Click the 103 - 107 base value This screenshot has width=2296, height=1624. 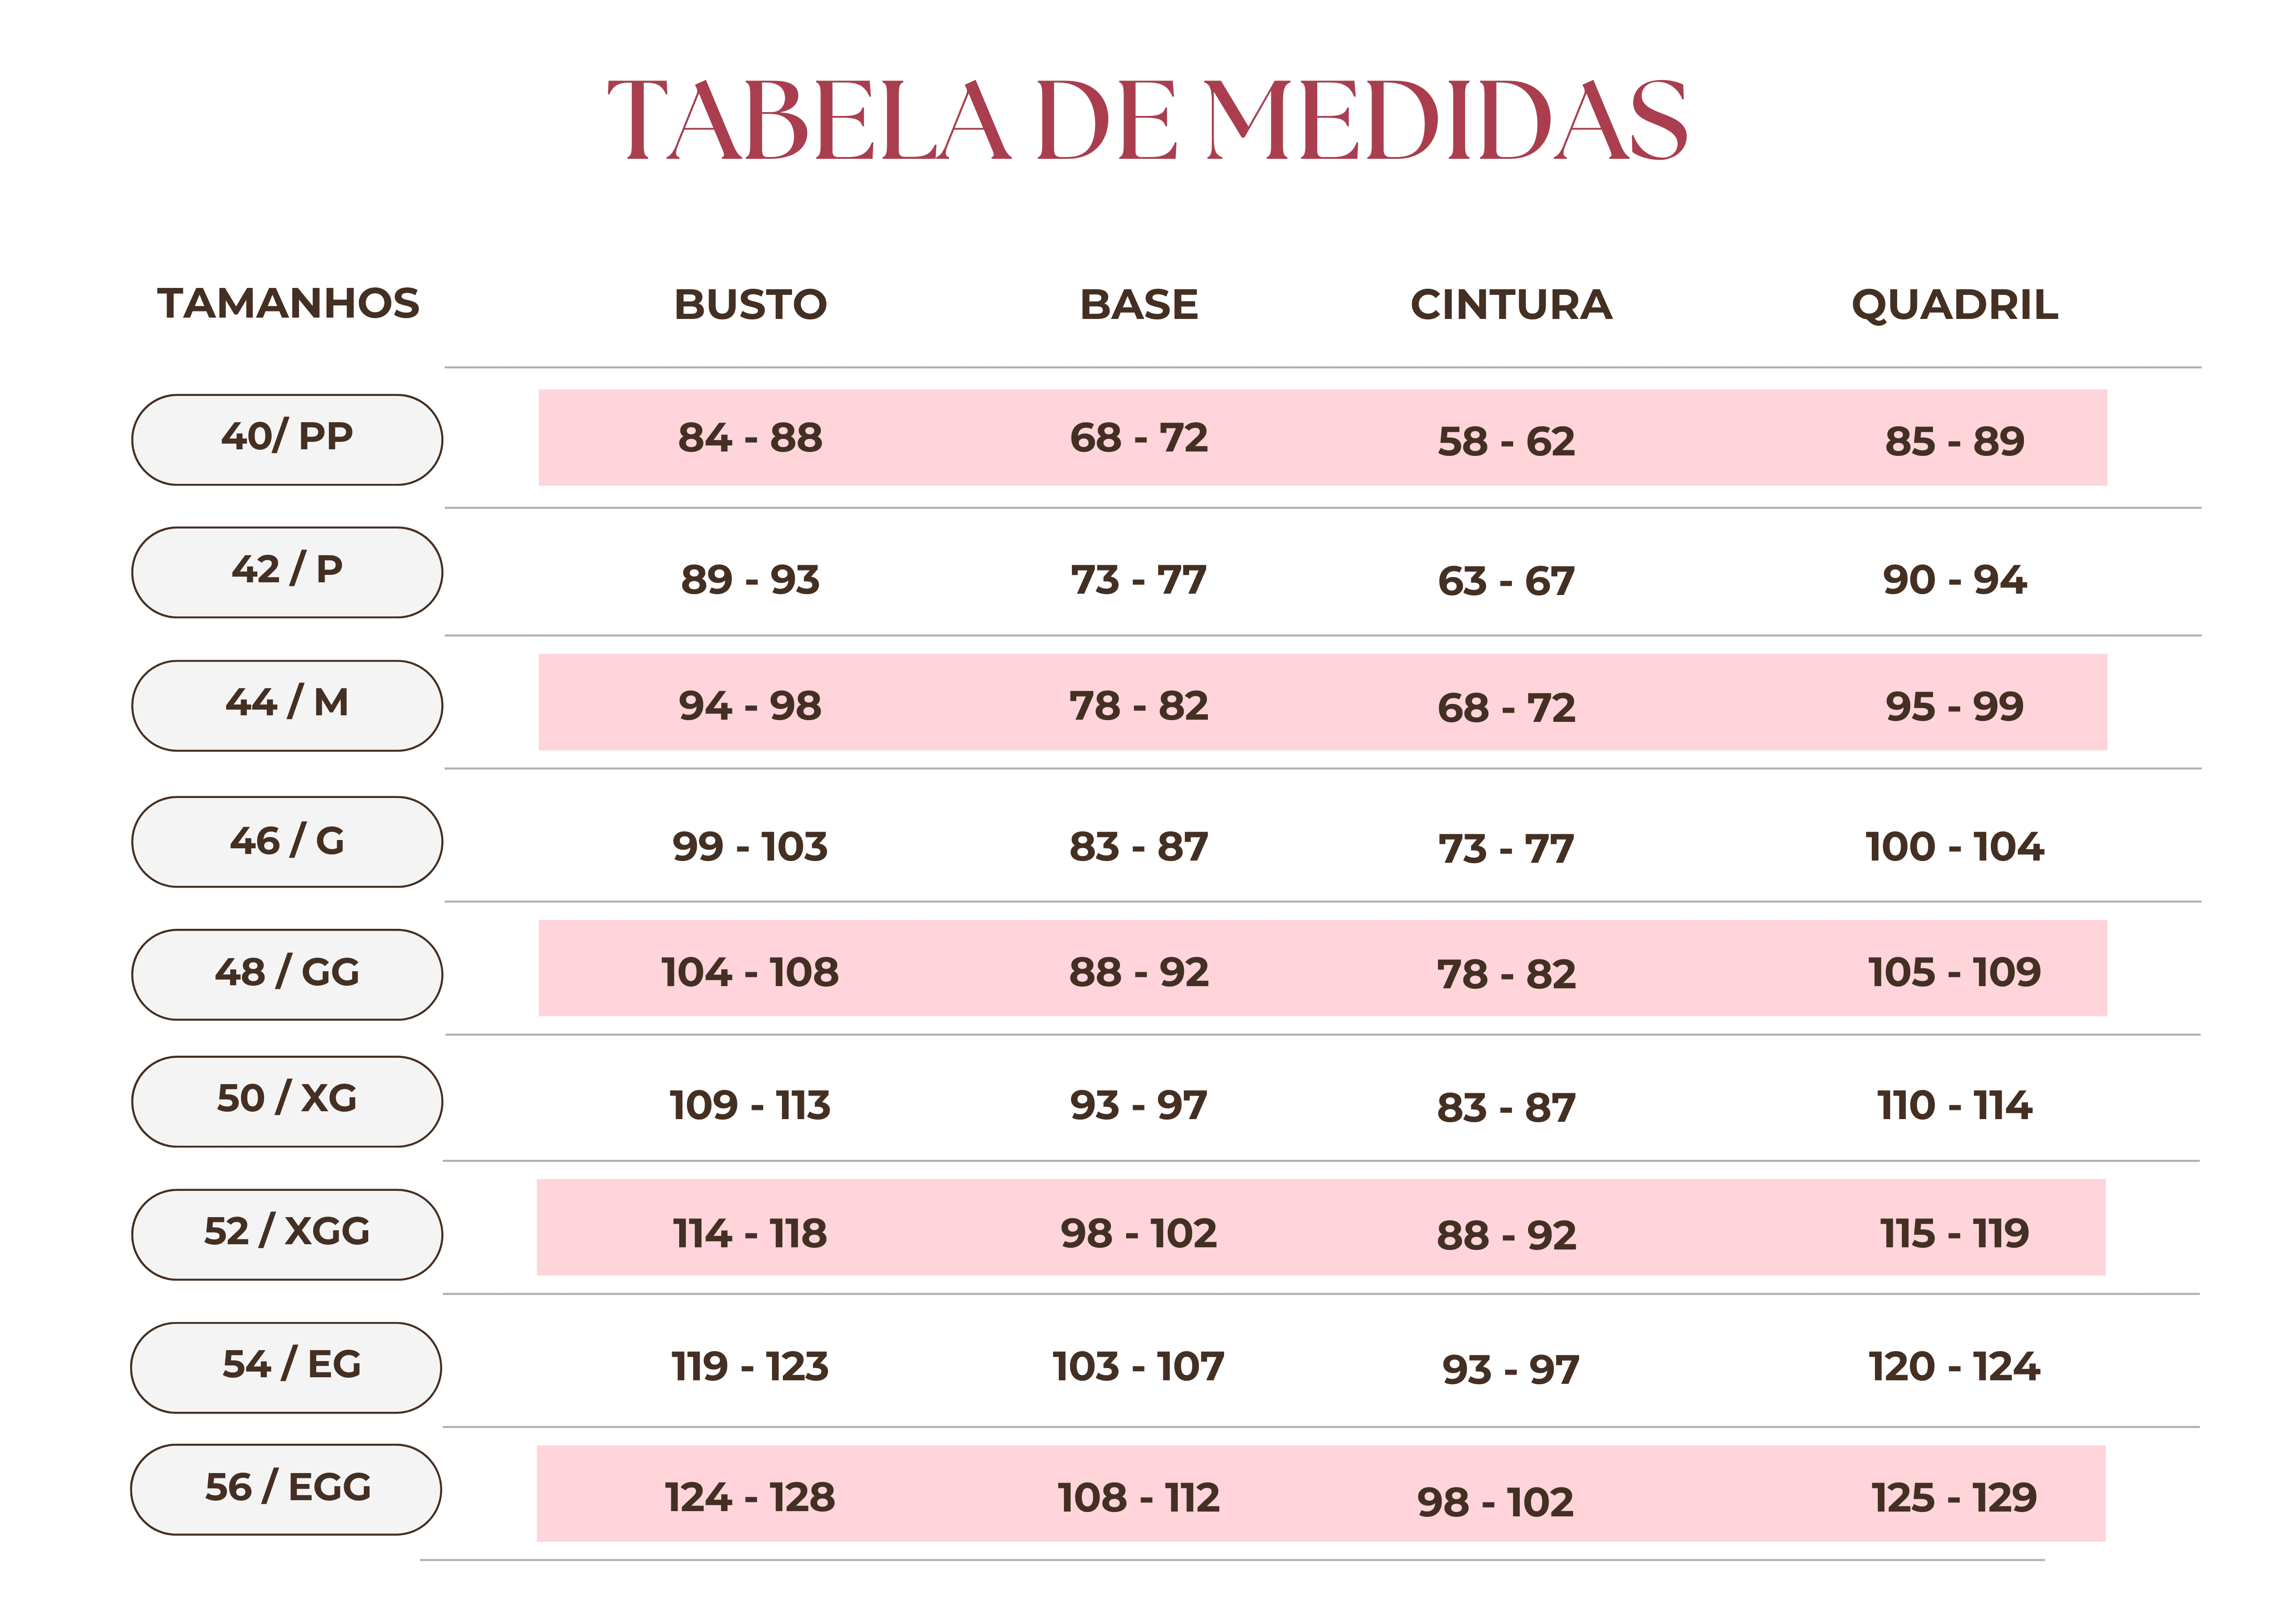click(x=1138, y=1367)
